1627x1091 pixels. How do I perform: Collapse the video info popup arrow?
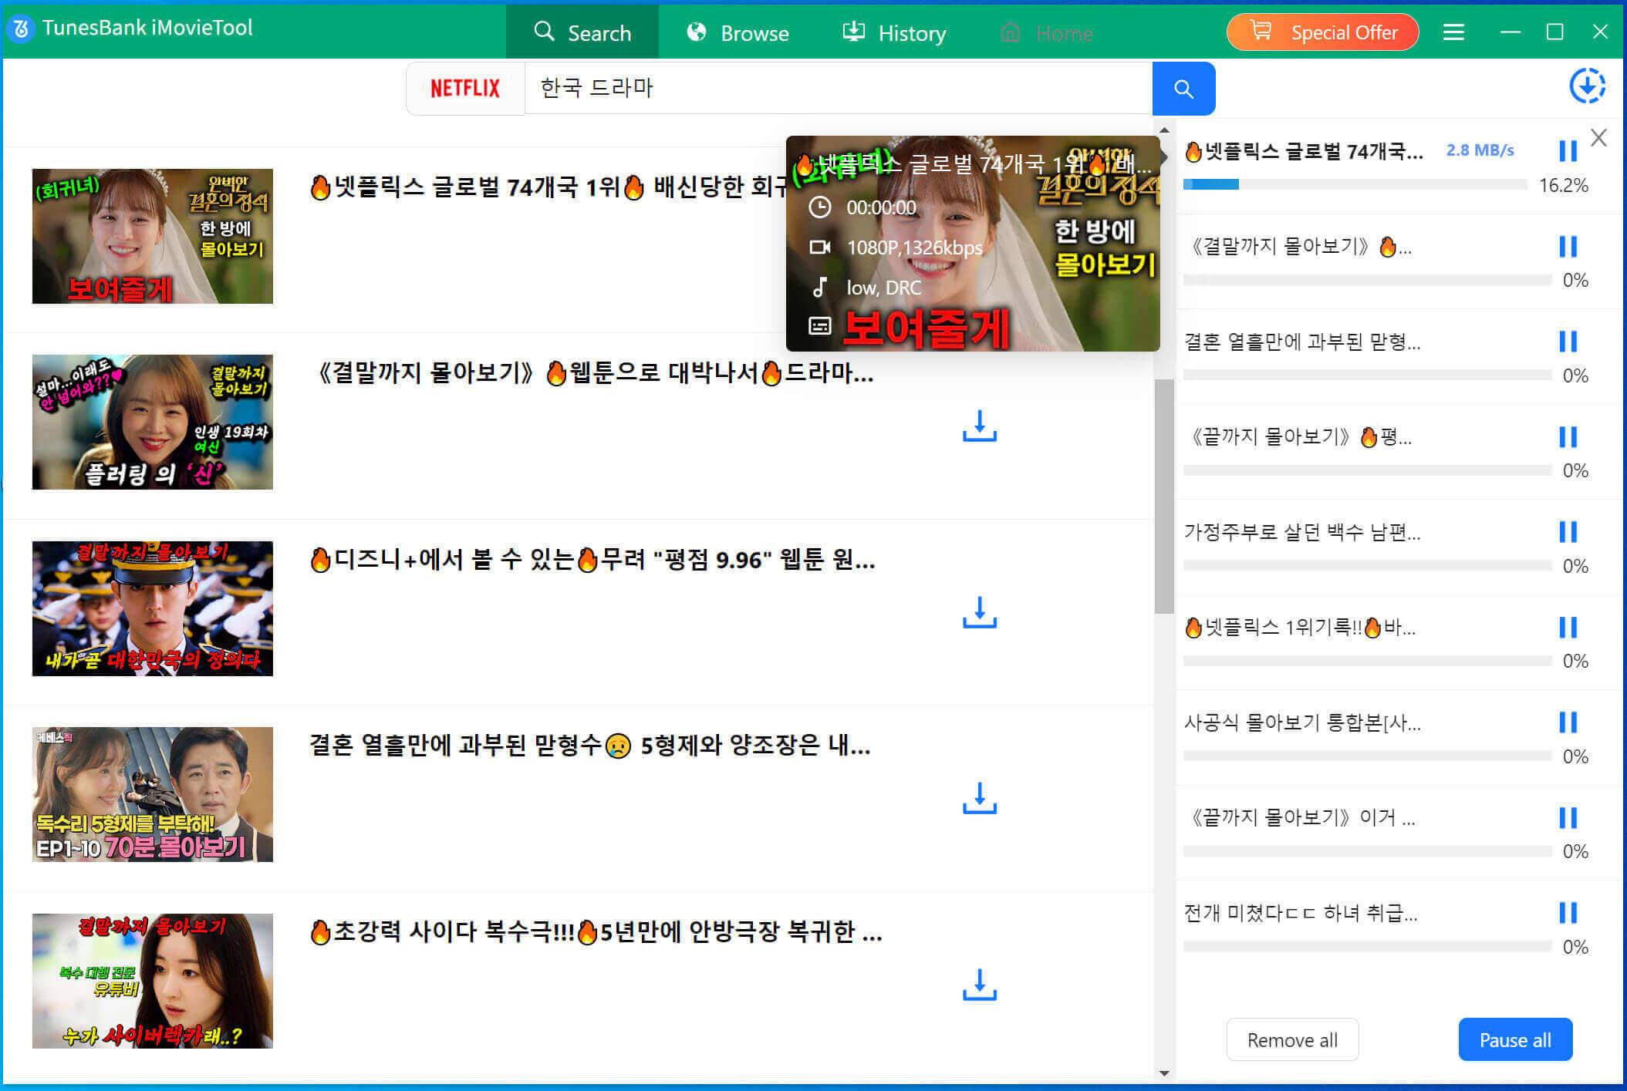click(1164, 157)
